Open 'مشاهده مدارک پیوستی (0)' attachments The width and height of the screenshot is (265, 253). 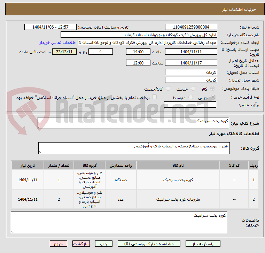[x=149, y=244]
